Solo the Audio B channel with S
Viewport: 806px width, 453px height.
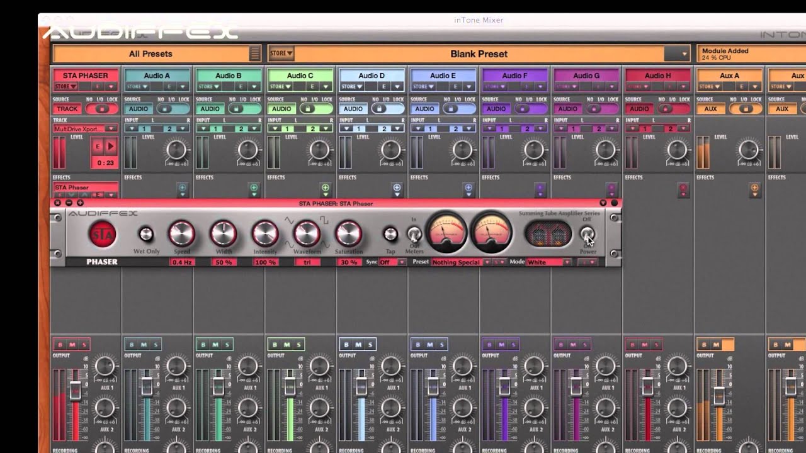228,345
